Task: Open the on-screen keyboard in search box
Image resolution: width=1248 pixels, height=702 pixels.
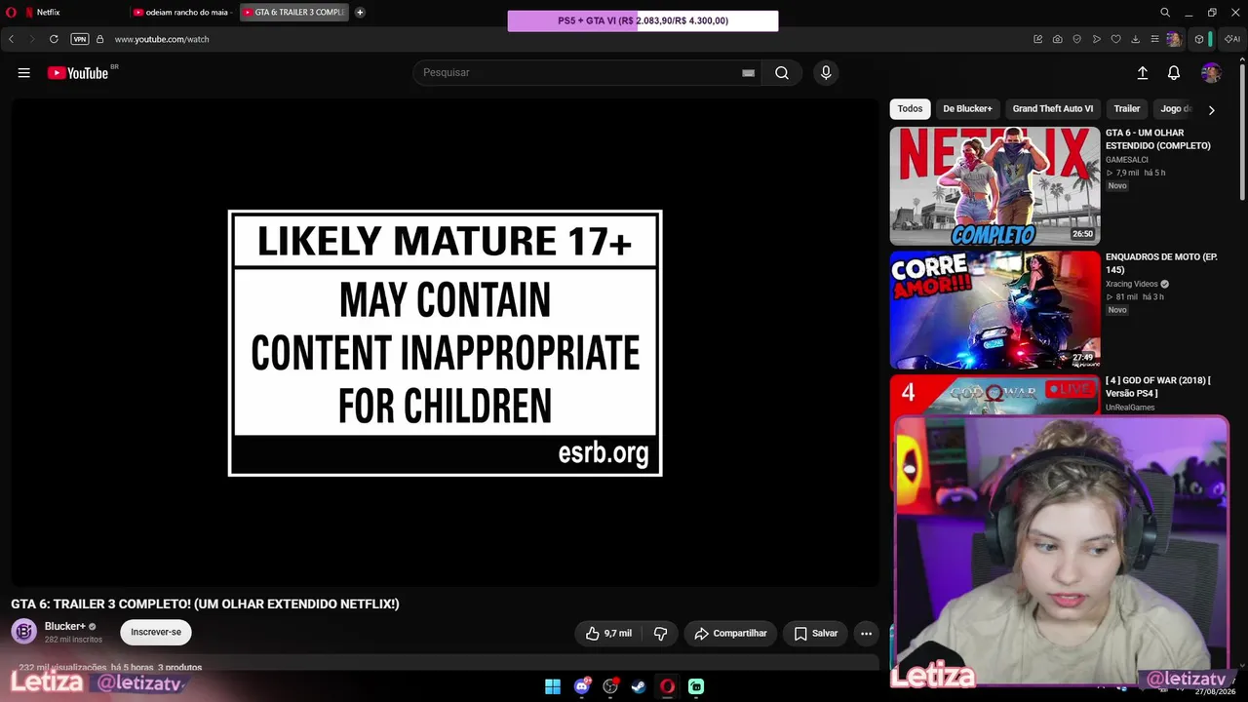Action: coord(748,73)
